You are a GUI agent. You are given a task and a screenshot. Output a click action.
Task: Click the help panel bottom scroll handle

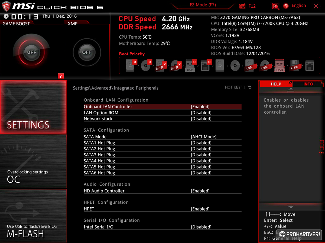(291, 206)
